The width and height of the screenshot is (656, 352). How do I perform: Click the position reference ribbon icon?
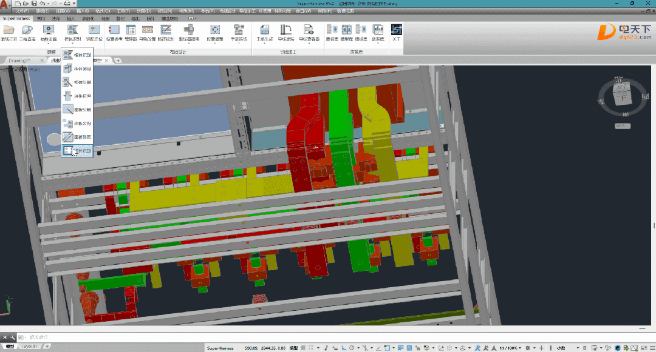(114, 30)
